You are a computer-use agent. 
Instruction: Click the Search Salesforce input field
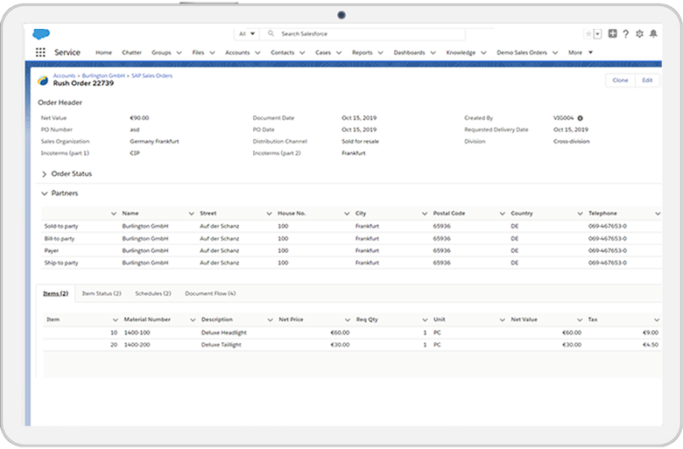tap(363, 34)
